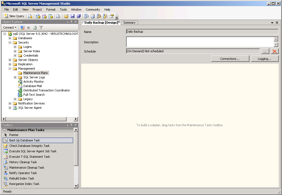Expand the Databases tree node
Screen dimensions: 282x195
(10, 38)
